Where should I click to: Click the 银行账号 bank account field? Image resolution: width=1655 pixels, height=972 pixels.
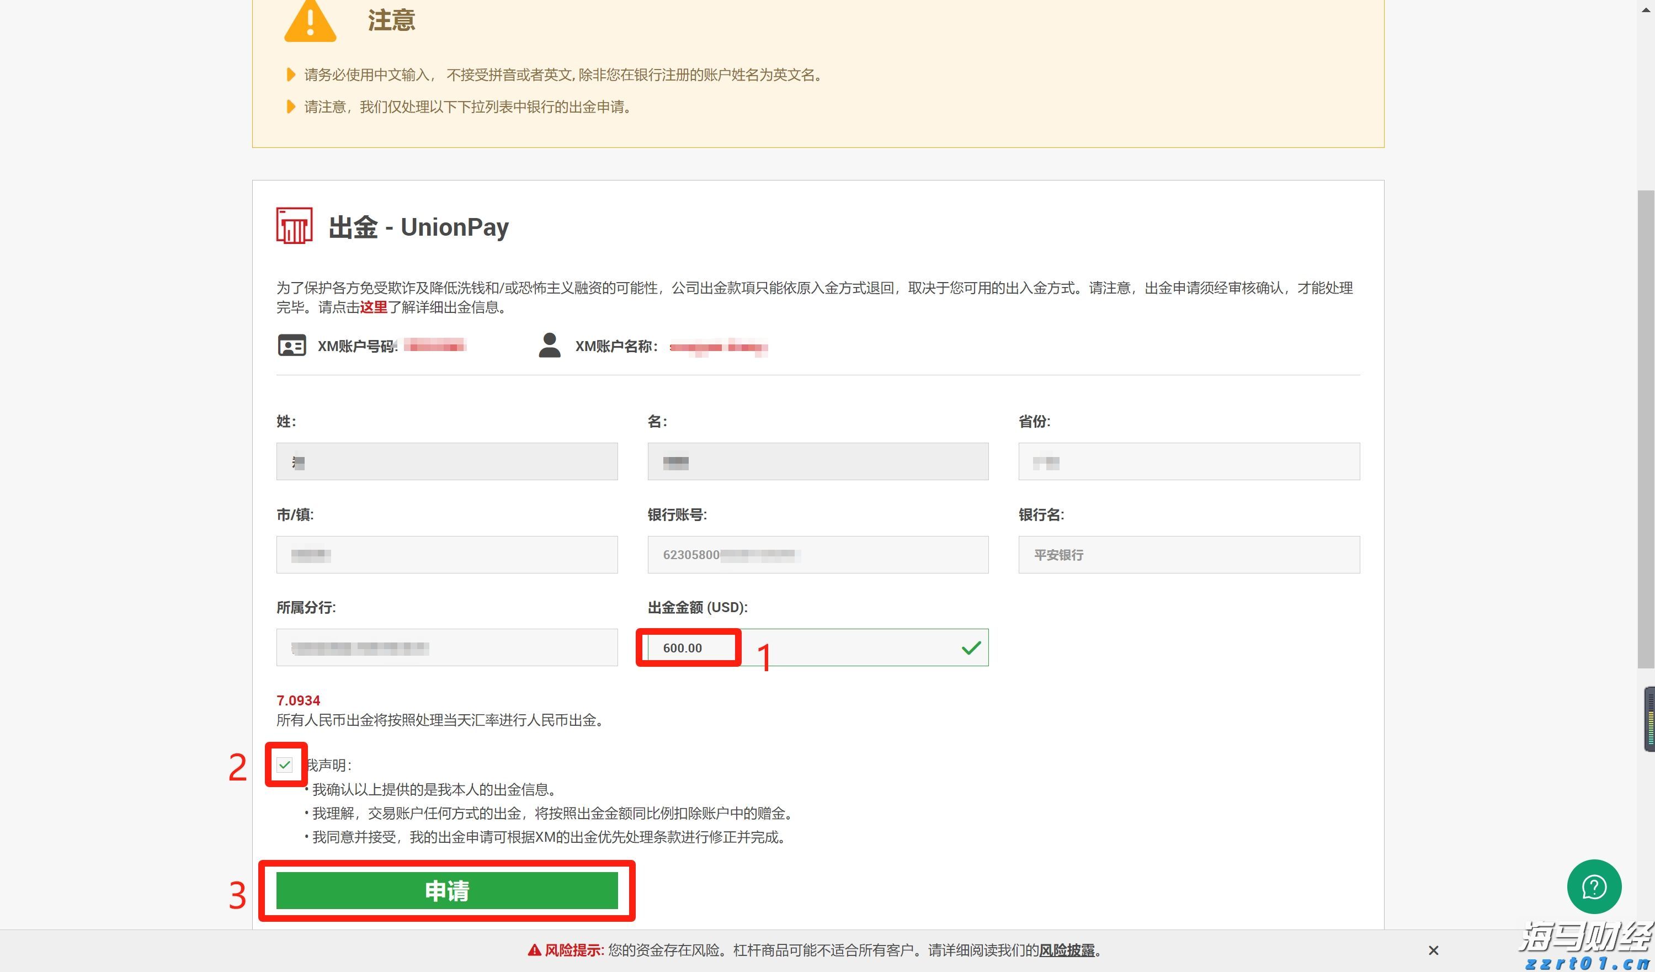[x=817, y=554]
